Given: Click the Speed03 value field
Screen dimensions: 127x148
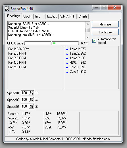Looking at the screenshot, I should click(x=25, y=106).
